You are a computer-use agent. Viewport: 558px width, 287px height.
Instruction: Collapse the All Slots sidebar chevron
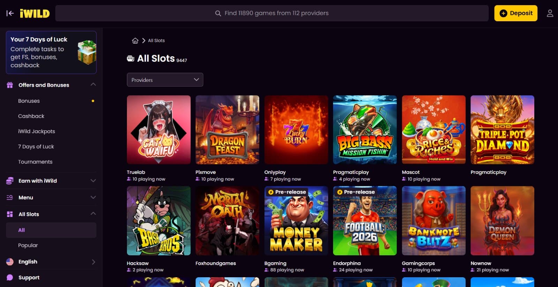pyautogui.click(x=93, y=214)
